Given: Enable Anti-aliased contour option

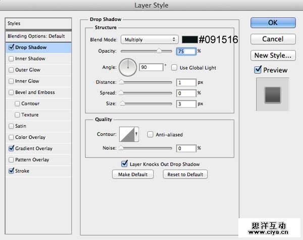Looking at the screenshot, I should coord(150,135).
